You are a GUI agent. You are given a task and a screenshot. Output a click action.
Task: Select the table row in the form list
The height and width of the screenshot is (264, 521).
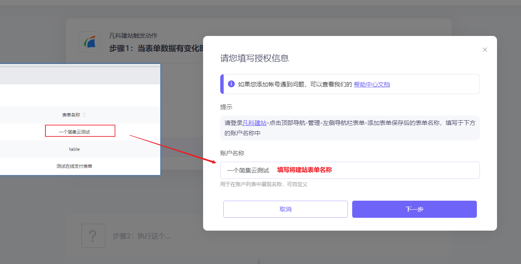click(x=80, y=149)
